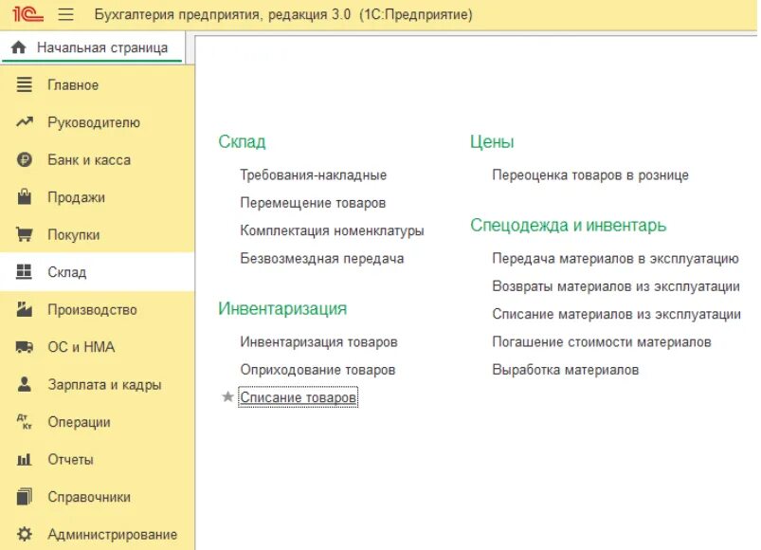761x550 pixels.
Task: Open Безвозмездная передача link
Action: click(322, 258)
